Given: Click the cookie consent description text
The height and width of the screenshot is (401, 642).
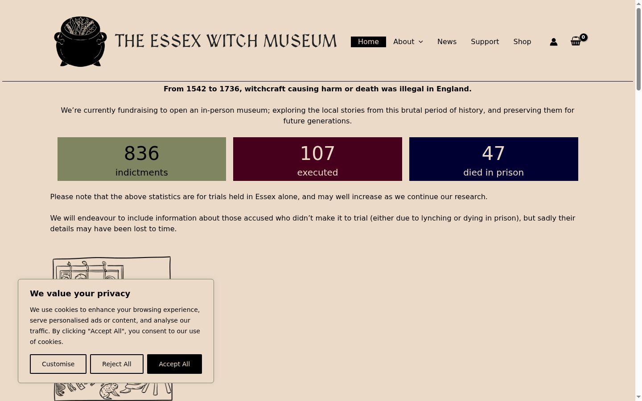Looking at the screenshot, I should coord(115,326).
